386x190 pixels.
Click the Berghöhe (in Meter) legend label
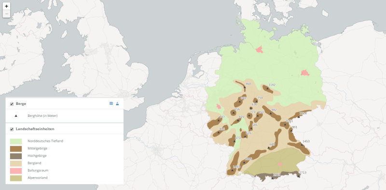coord(42,115)
